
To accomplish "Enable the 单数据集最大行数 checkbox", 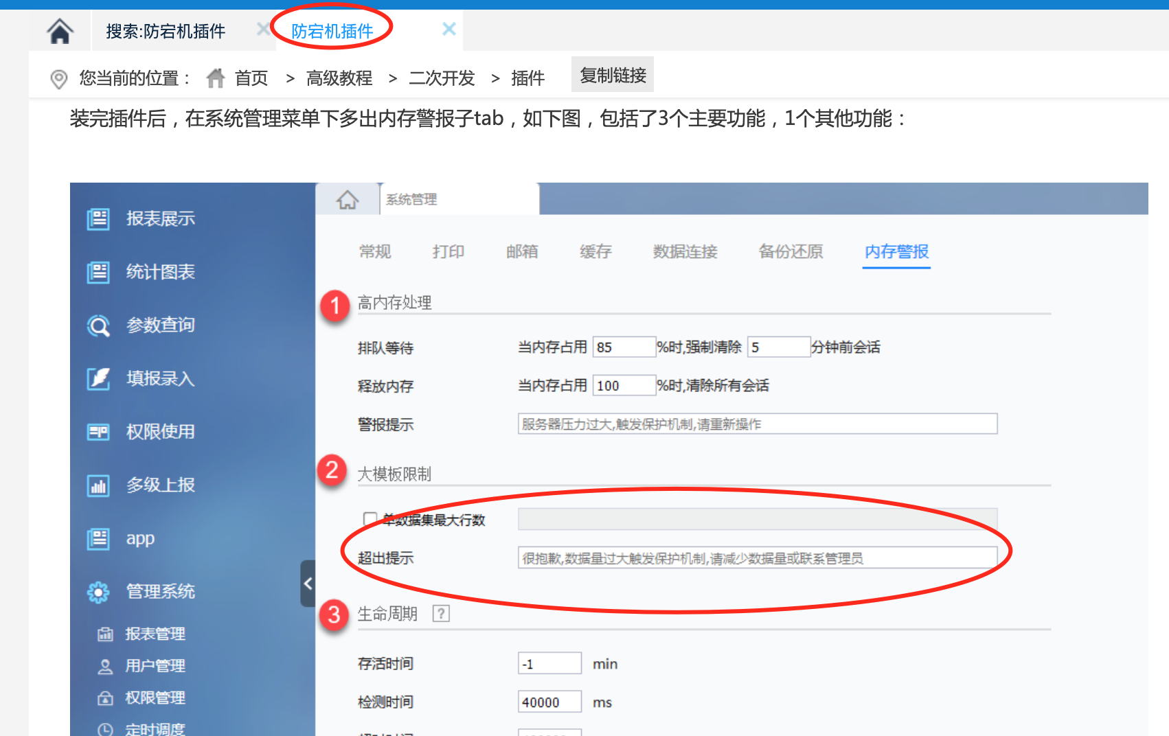I will pos(370,519).
